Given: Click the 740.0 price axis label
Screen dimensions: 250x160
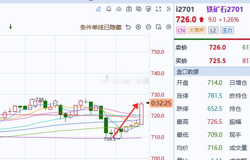Looking at the screenshot, I should [158, 73].
